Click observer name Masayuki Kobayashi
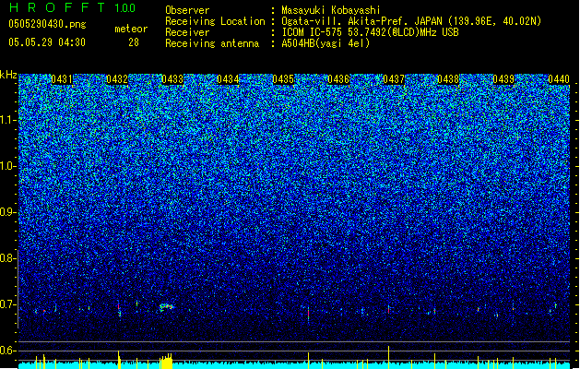The image size is (580, 369). (330, 10)
